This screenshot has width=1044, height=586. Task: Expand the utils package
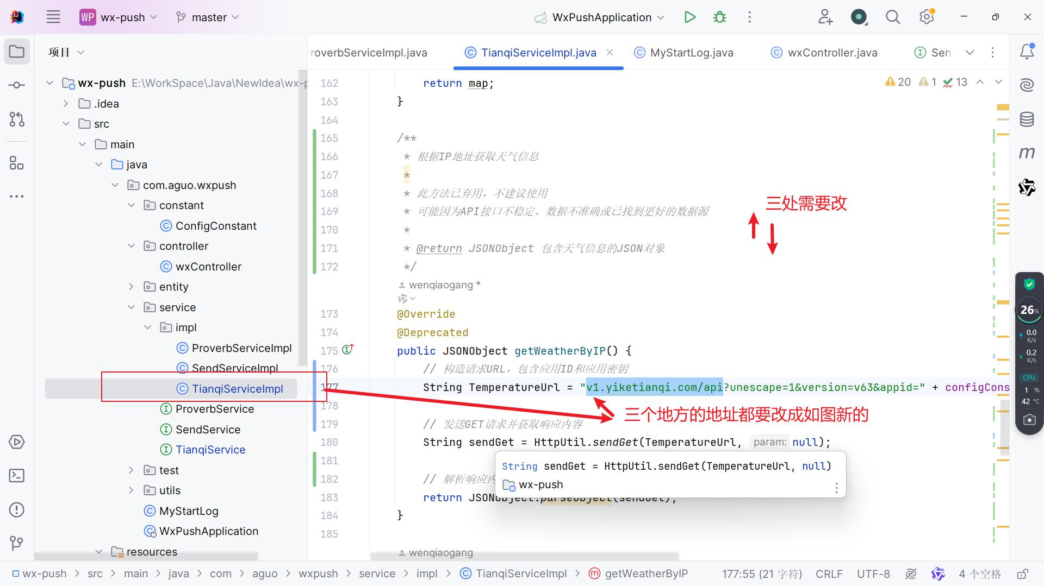(x=131, y=490)
